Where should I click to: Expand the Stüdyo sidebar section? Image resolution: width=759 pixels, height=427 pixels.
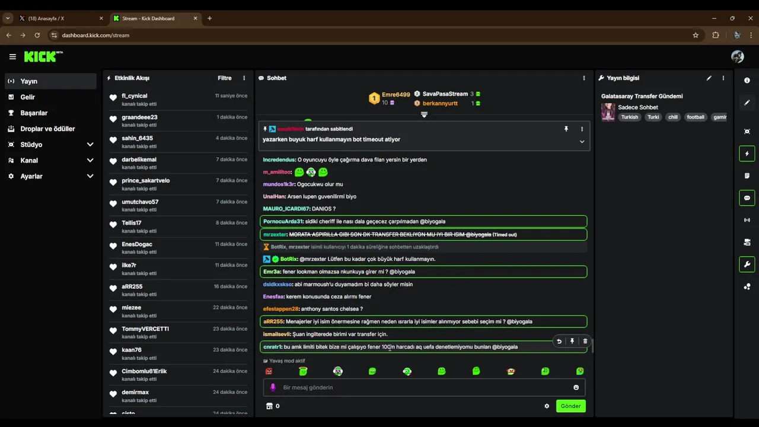point(50,145)
